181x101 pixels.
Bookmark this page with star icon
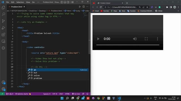[x=147, y=7]
